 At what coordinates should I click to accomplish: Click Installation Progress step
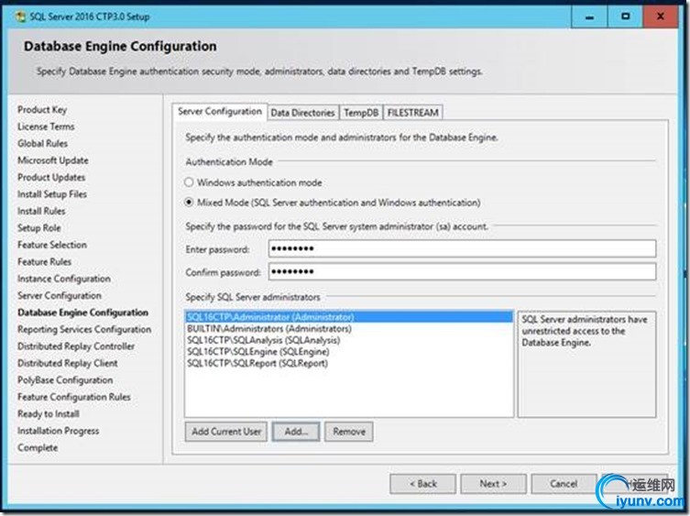click(x=58, y=431)
